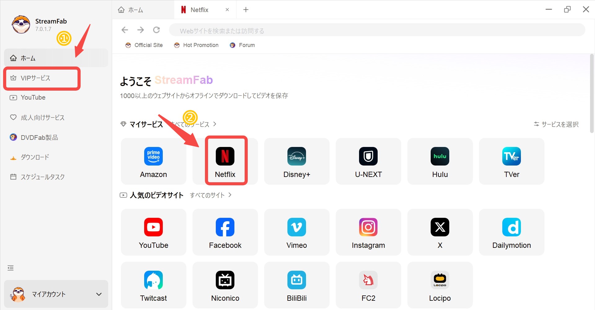
Task: Open the サービスを選択 selector
Action: click(x=556, y=124)
